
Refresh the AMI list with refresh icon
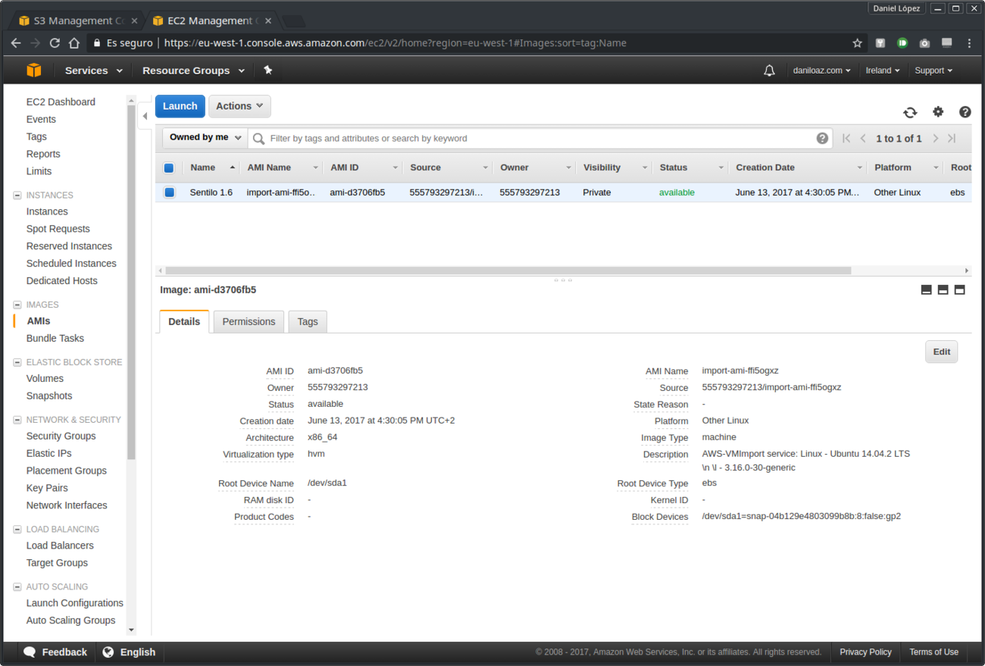pos(910,112)
